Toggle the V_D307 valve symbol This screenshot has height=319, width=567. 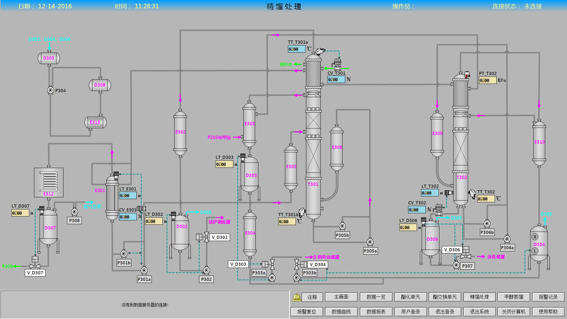35,266
